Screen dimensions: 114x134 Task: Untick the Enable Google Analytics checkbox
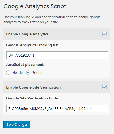(104, 34)
